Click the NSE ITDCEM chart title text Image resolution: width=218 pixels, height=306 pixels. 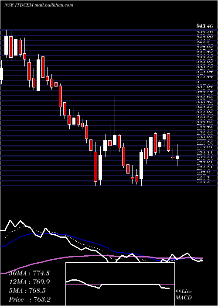[x=19, y=5]
